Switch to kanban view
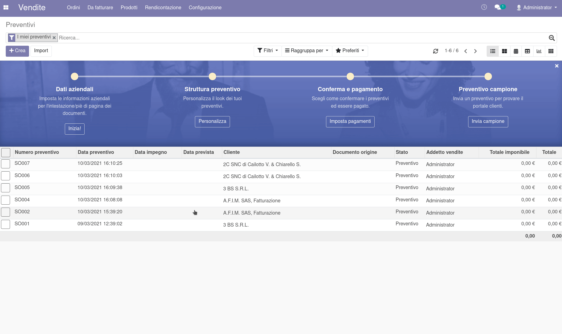562x334 pixels. 504,51
